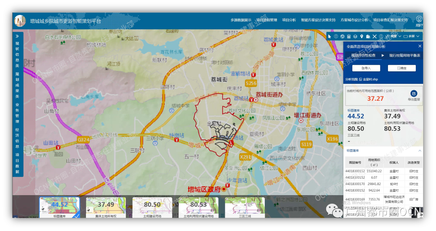Click the 图斑编号 column header

(355, 162)
